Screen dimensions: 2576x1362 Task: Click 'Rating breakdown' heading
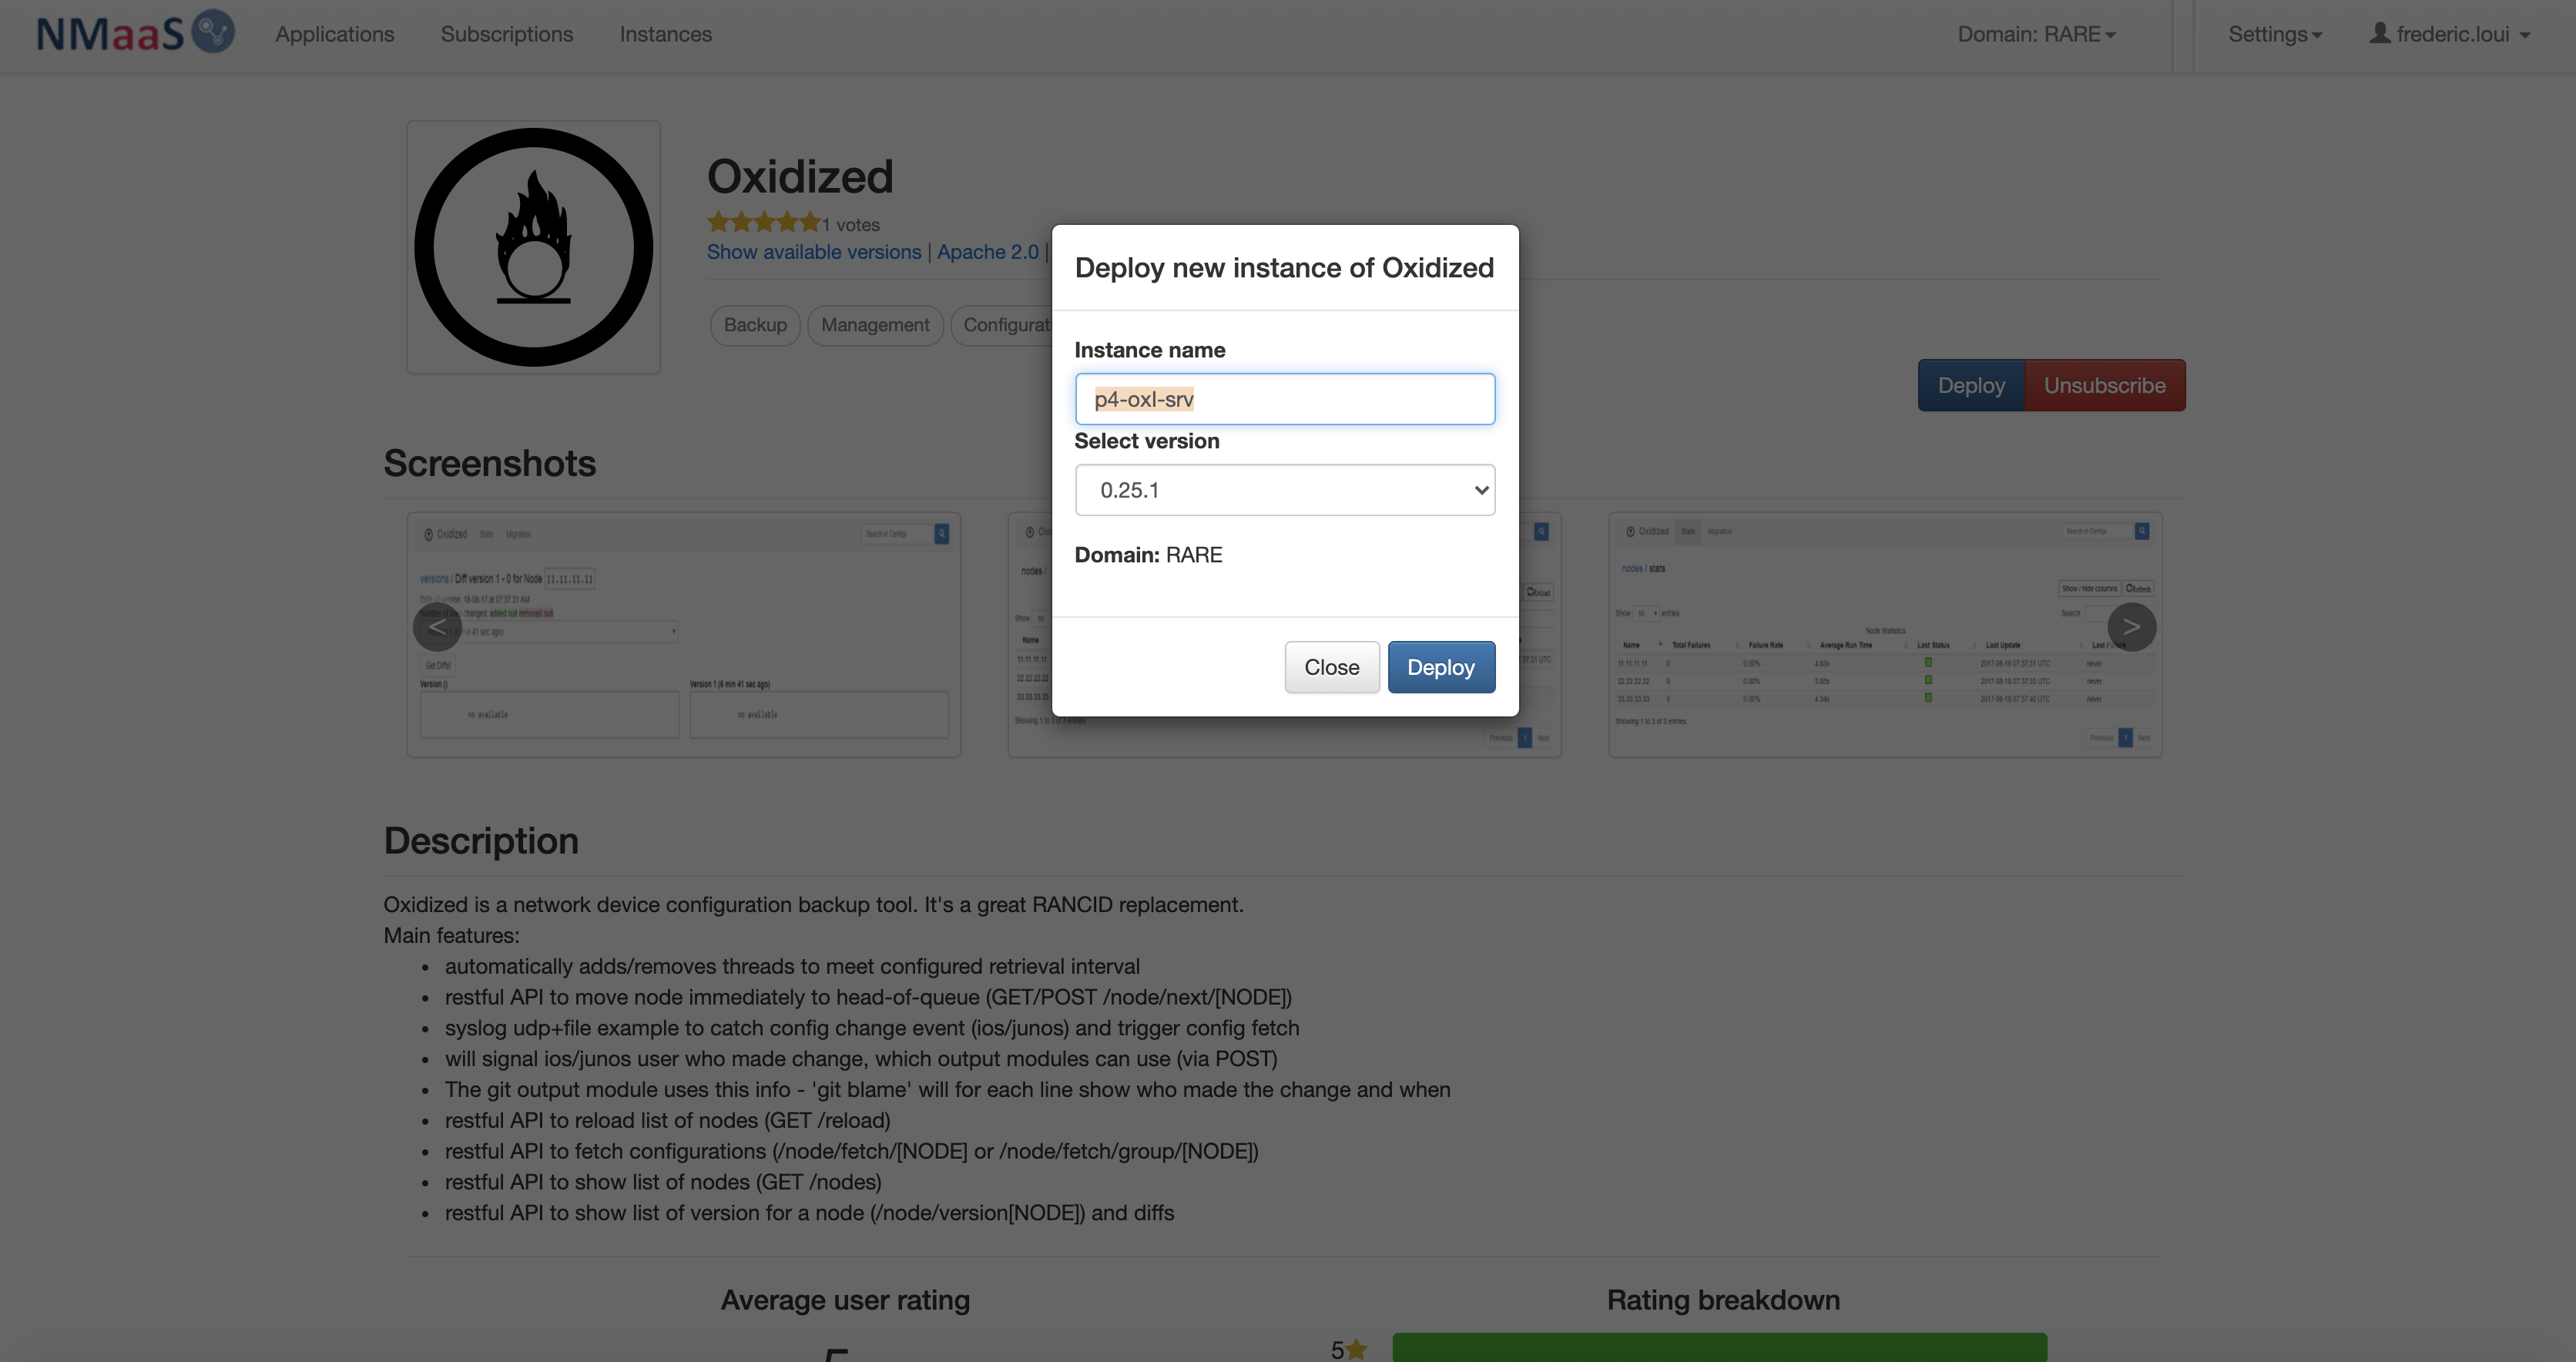pyautogui.click(x=1723, y=1300)
